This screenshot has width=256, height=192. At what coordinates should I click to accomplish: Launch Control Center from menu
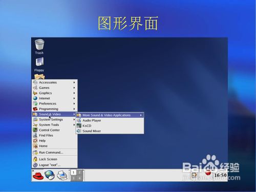coord(54,130)
